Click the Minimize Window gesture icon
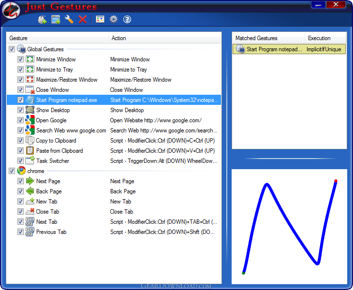Screen dimensions: 353x290 (30, 59)
